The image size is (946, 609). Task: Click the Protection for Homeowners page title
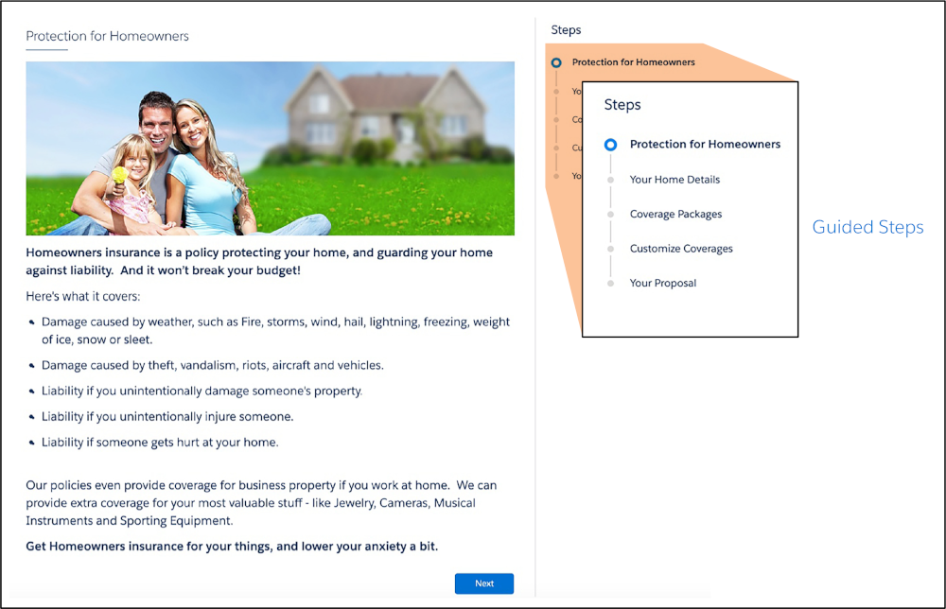107,36
